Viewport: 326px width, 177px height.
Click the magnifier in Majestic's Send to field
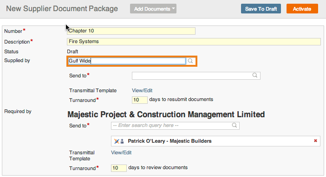(235, 125)
